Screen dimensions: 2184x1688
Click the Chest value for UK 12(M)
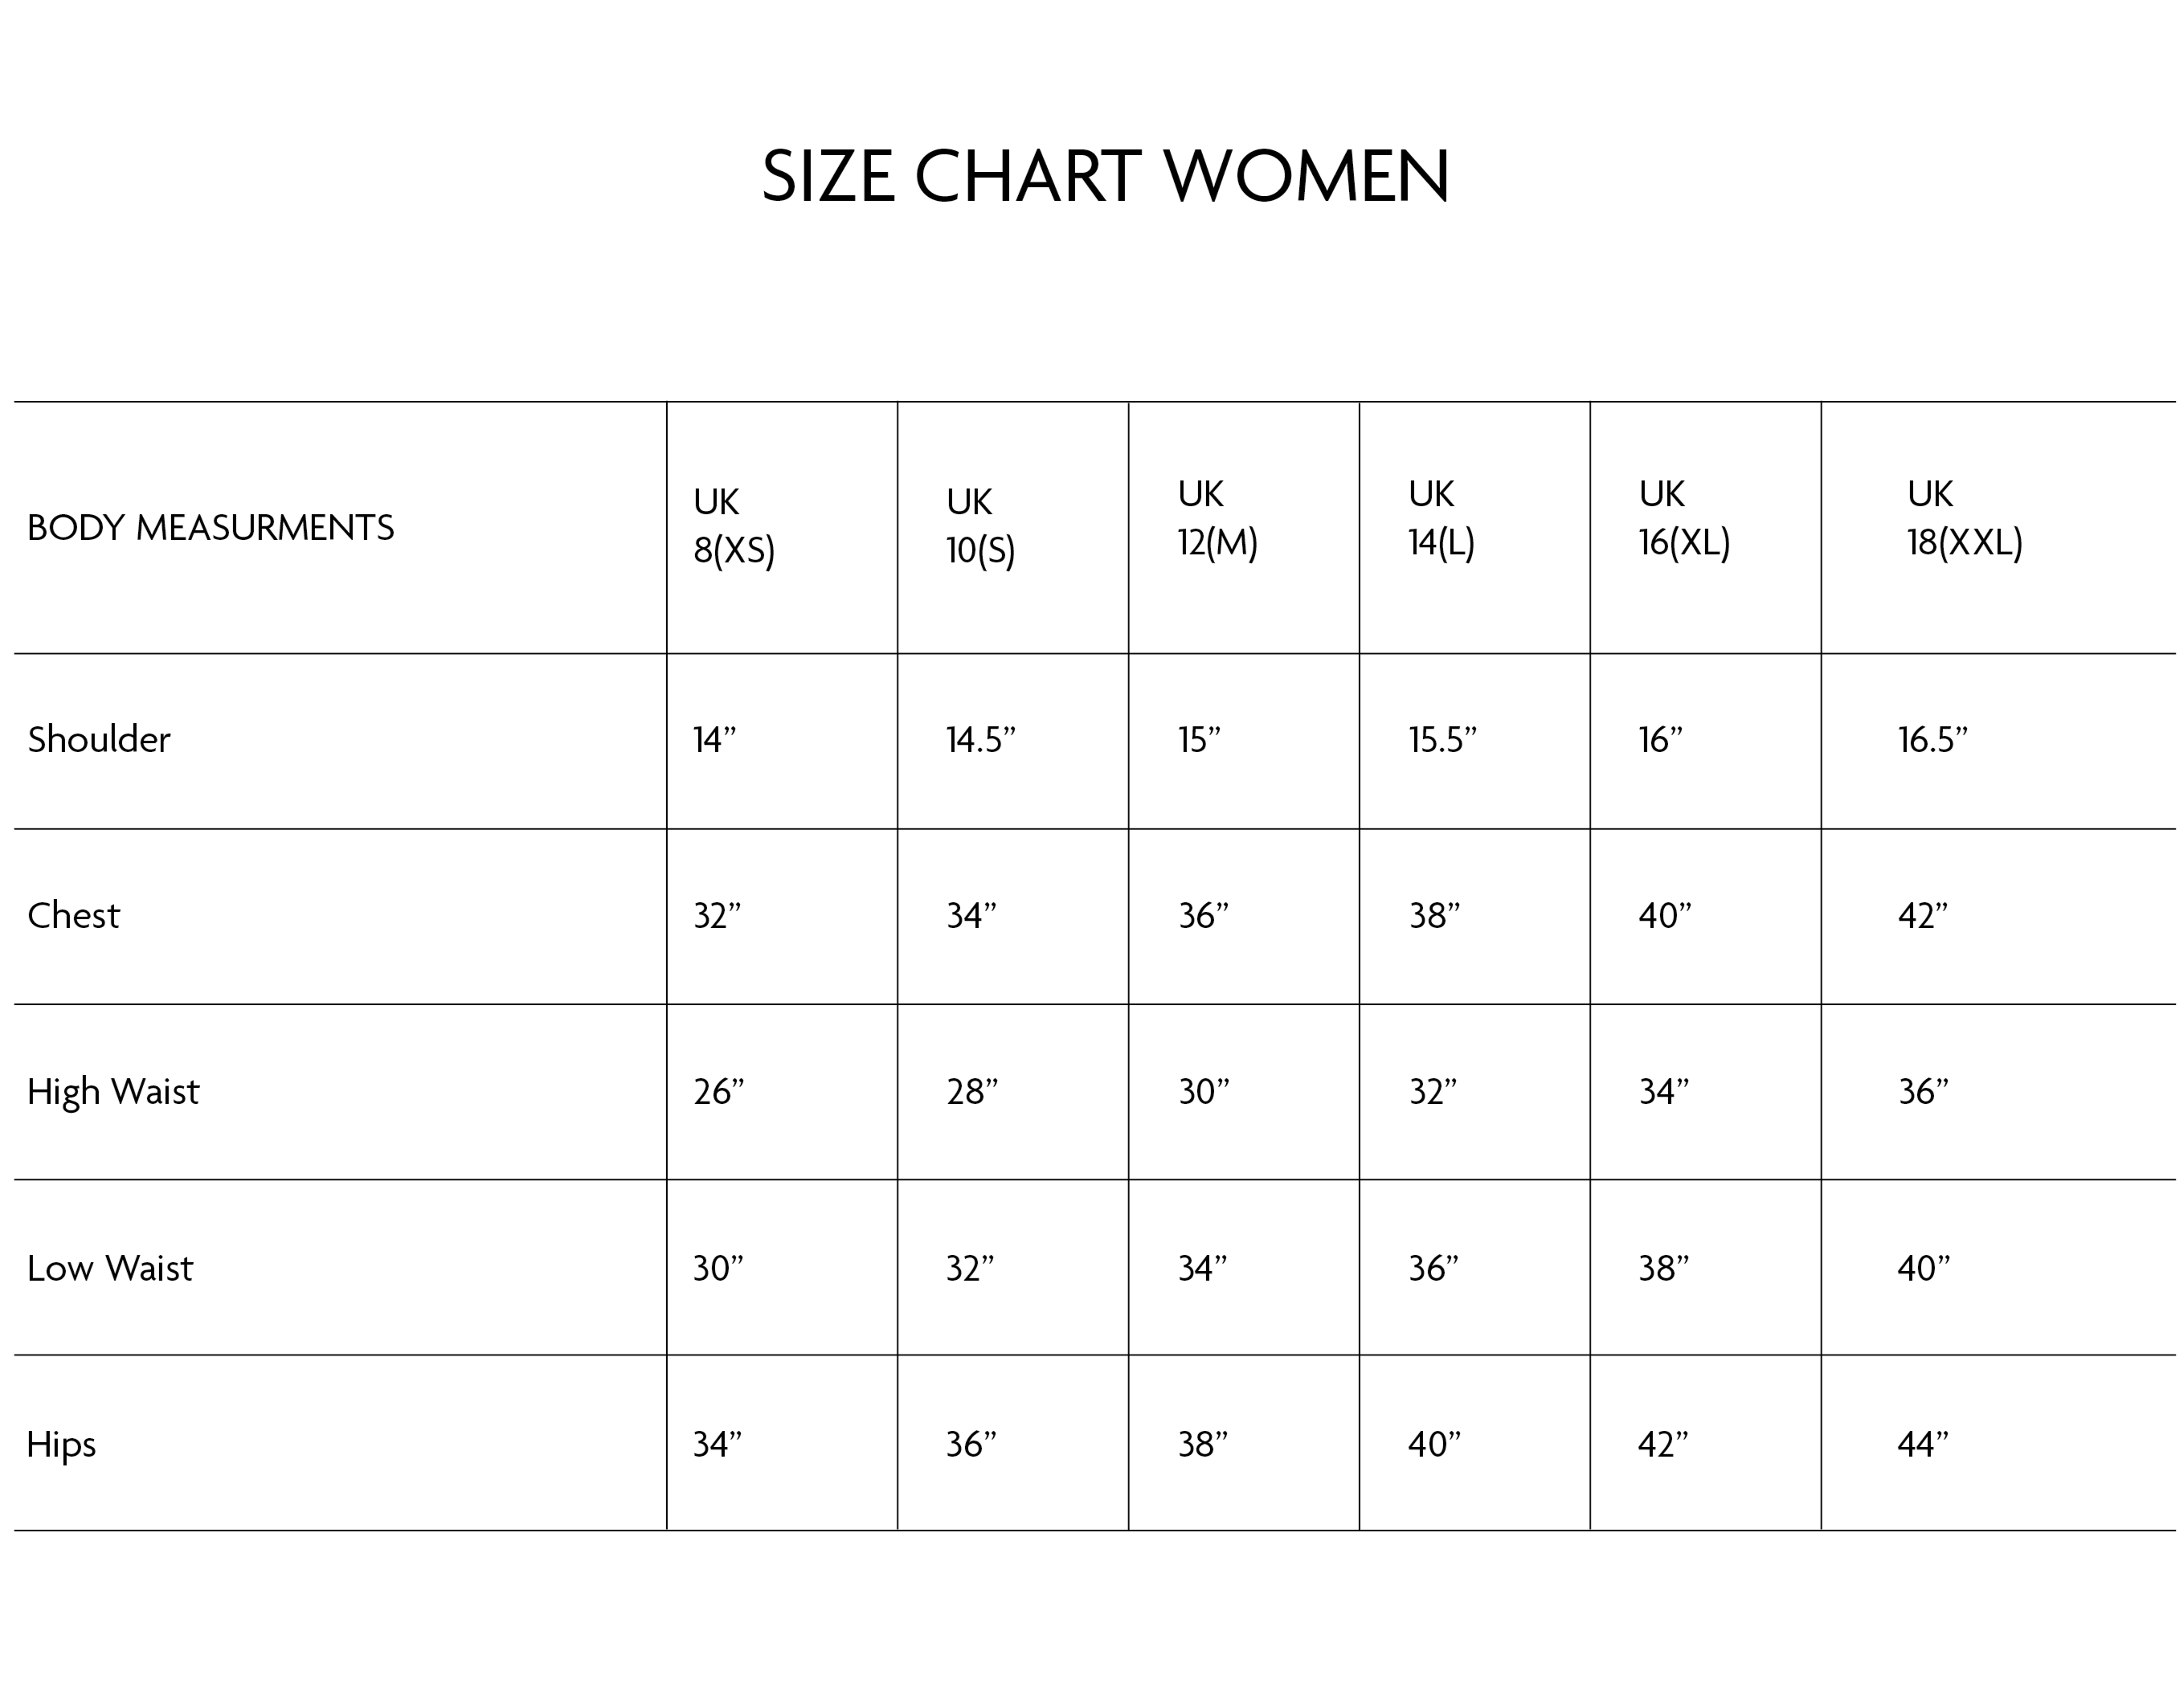[x=1203, y=916]
